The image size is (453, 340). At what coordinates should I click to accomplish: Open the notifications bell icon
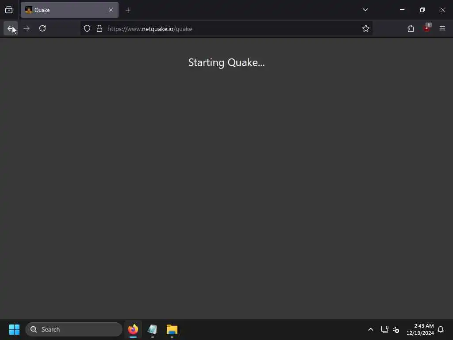(x=441, y=329)
